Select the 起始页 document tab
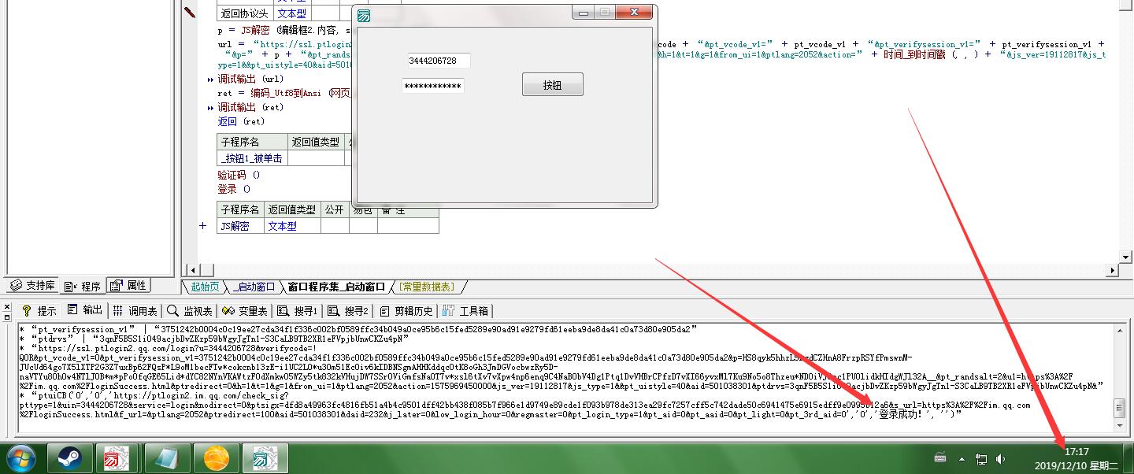 click(x=205, y=287)
